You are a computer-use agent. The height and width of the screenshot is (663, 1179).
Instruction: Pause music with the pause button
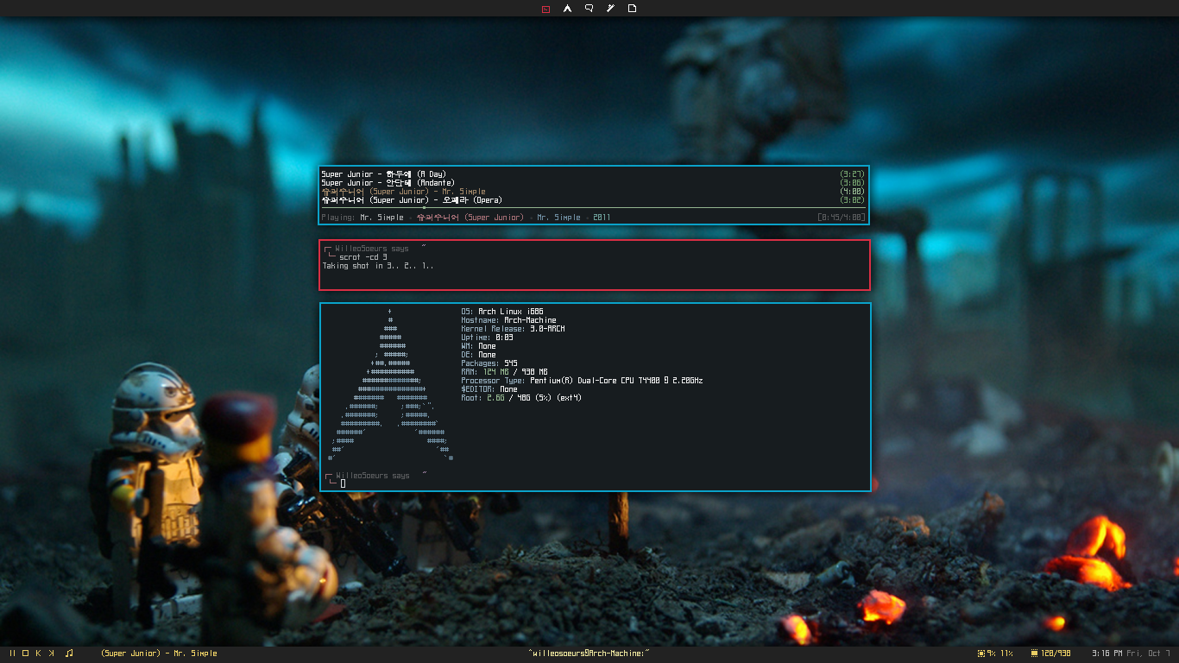(13, 653)
